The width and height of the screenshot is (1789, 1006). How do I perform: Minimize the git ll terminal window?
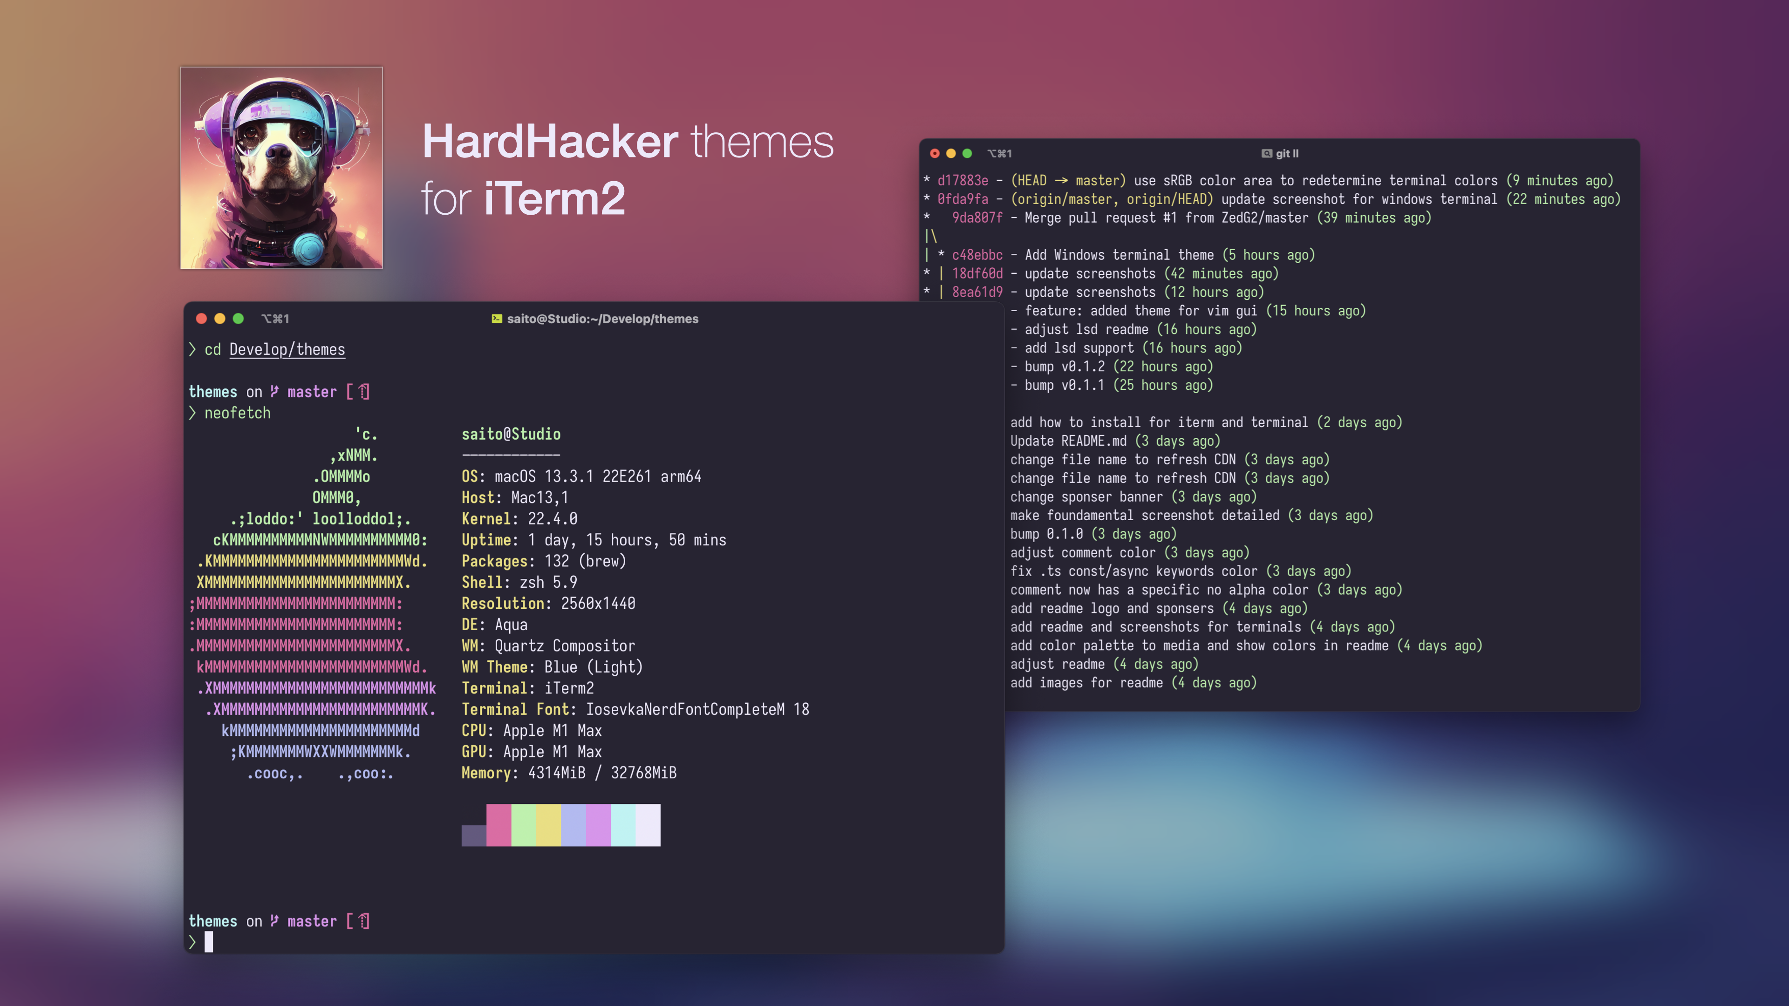point(951,153)
